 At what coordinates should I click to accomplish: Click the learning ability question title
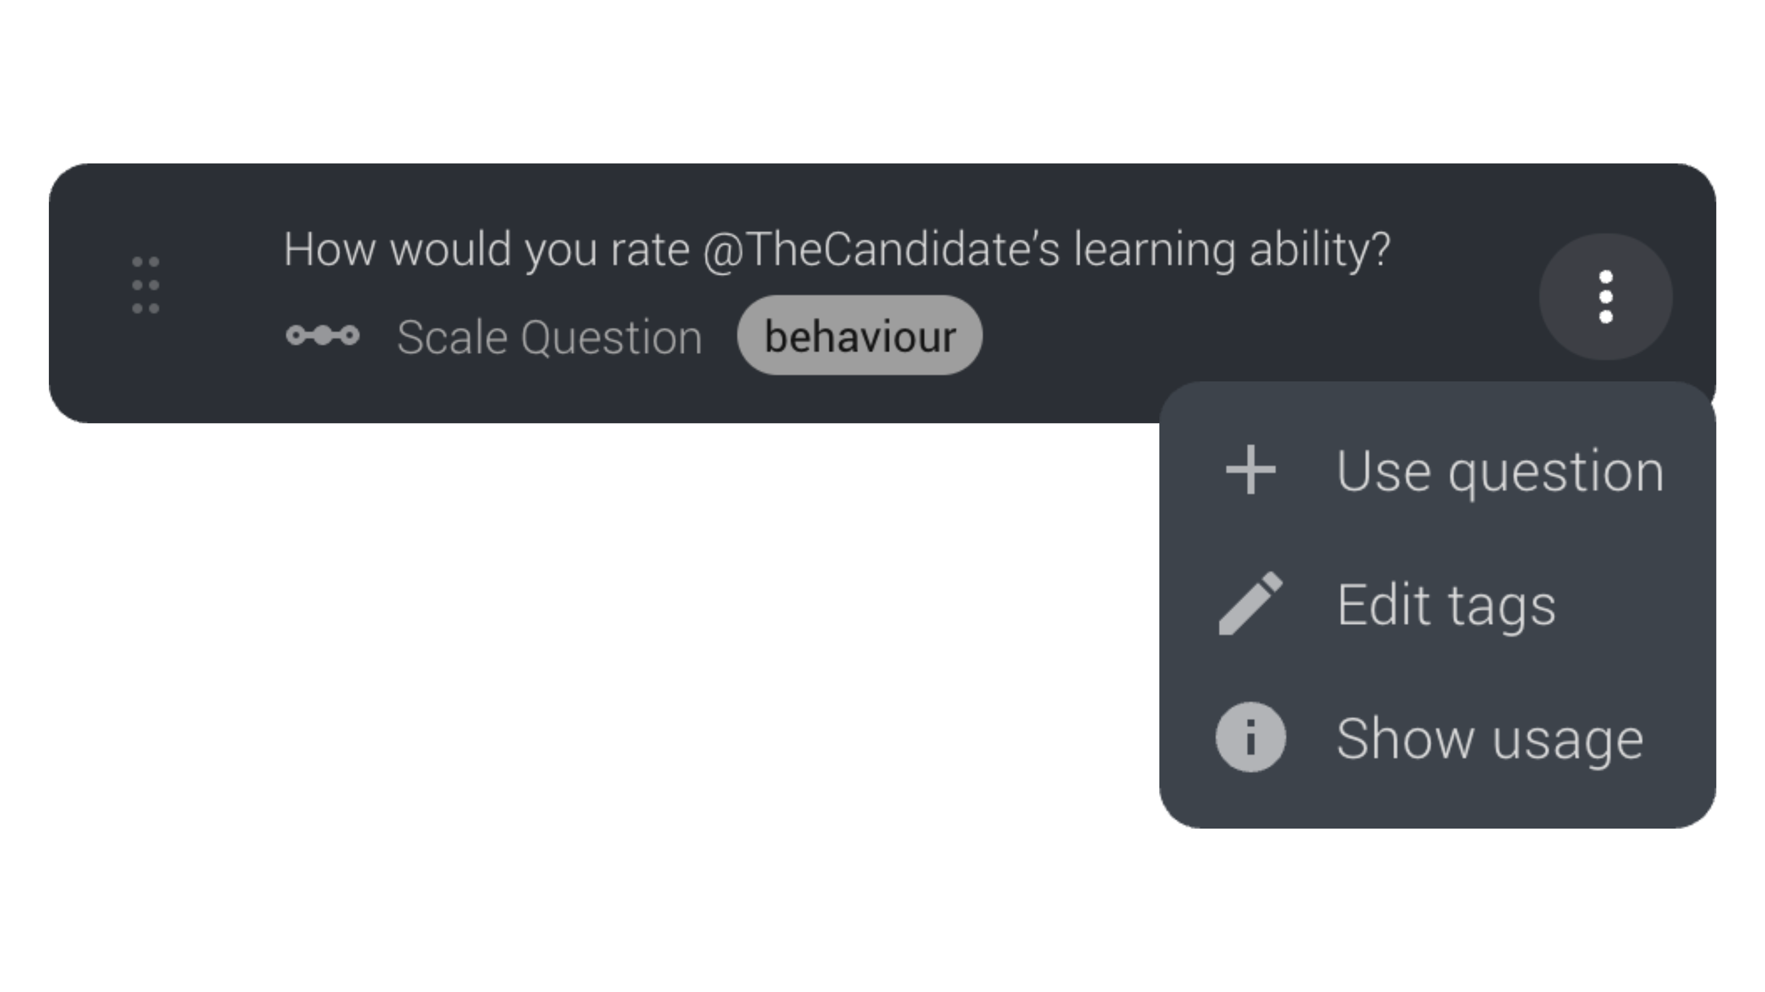[x=837, y=249]
